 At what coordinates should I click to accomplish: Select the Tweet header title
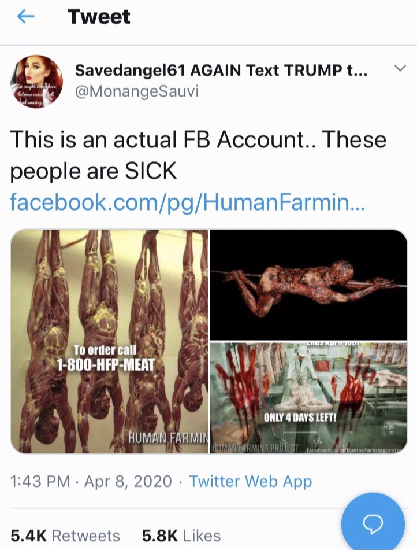(x=99, y=17)
